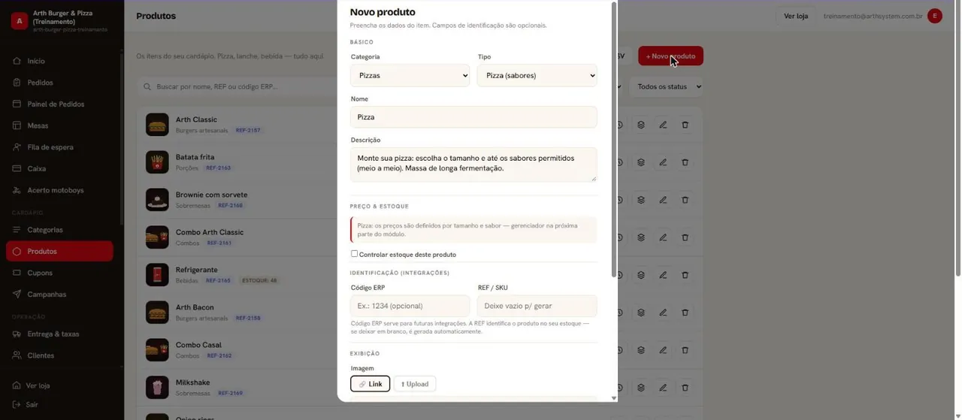Select the Link image option

coord(371,384)
